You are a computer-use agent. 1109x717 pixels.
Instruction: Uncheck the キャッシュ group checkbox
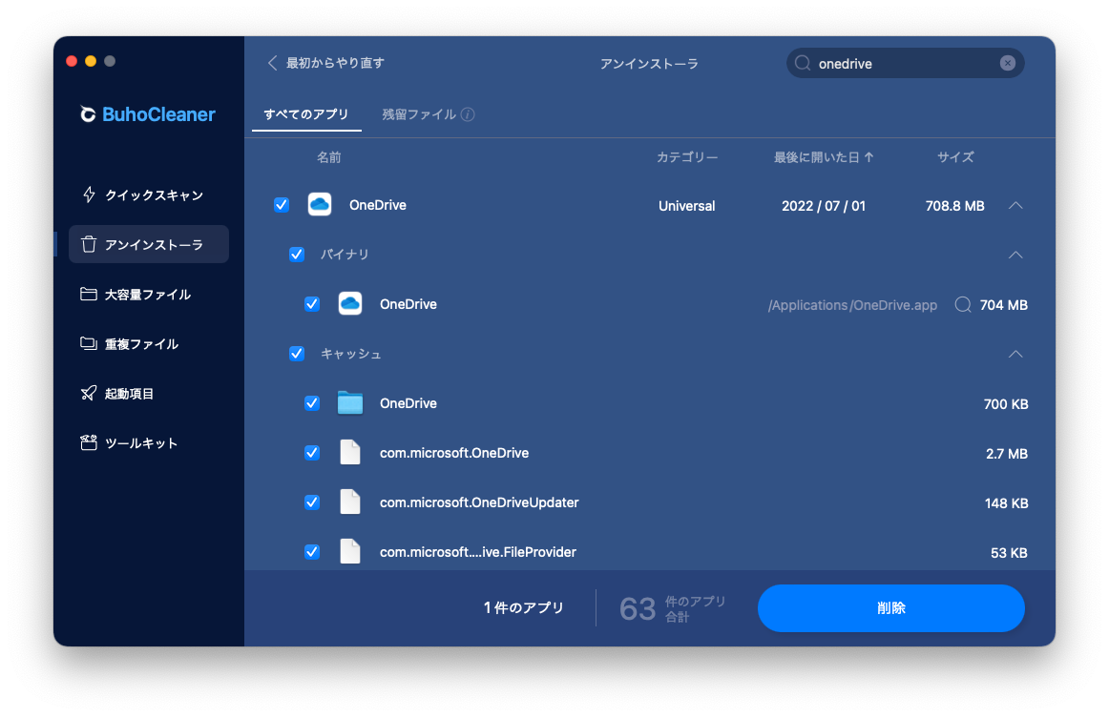tap(297, 353)
